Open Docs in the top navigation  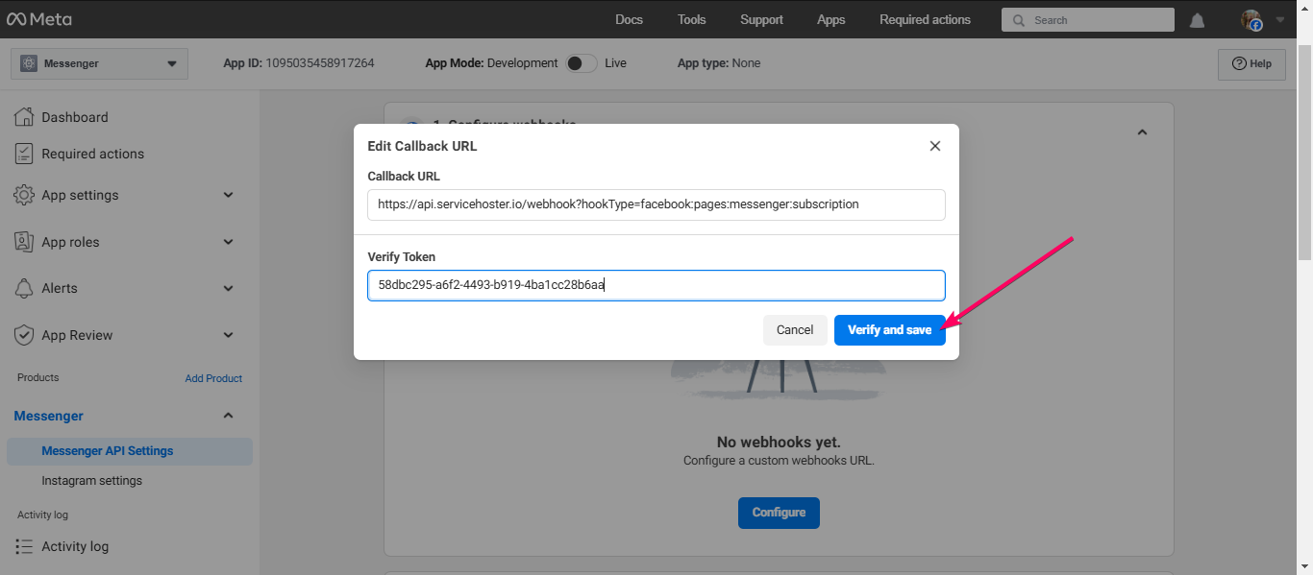pyautogui.click(x=629, y=19)
